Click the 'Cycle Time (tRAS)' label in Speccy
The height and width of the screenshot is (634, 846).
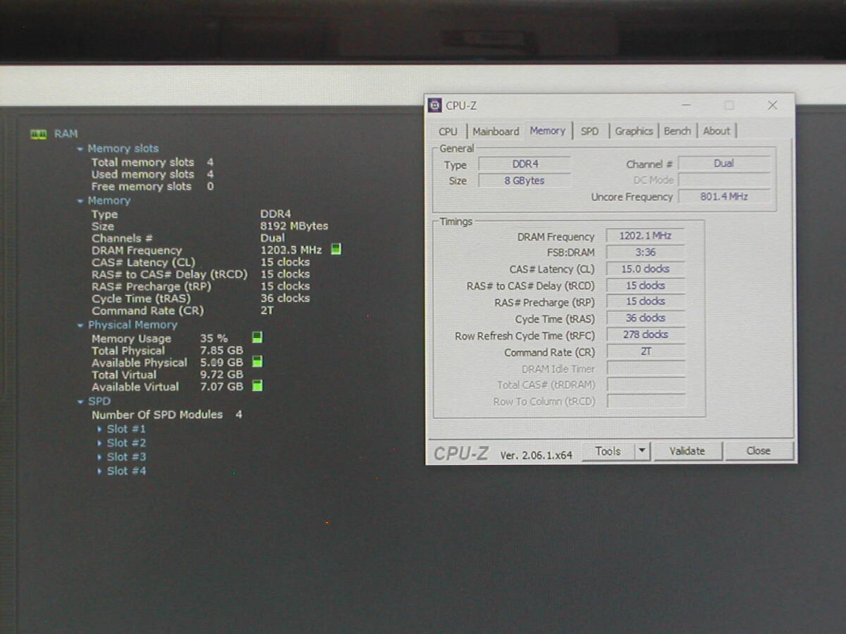pos(141,299)
